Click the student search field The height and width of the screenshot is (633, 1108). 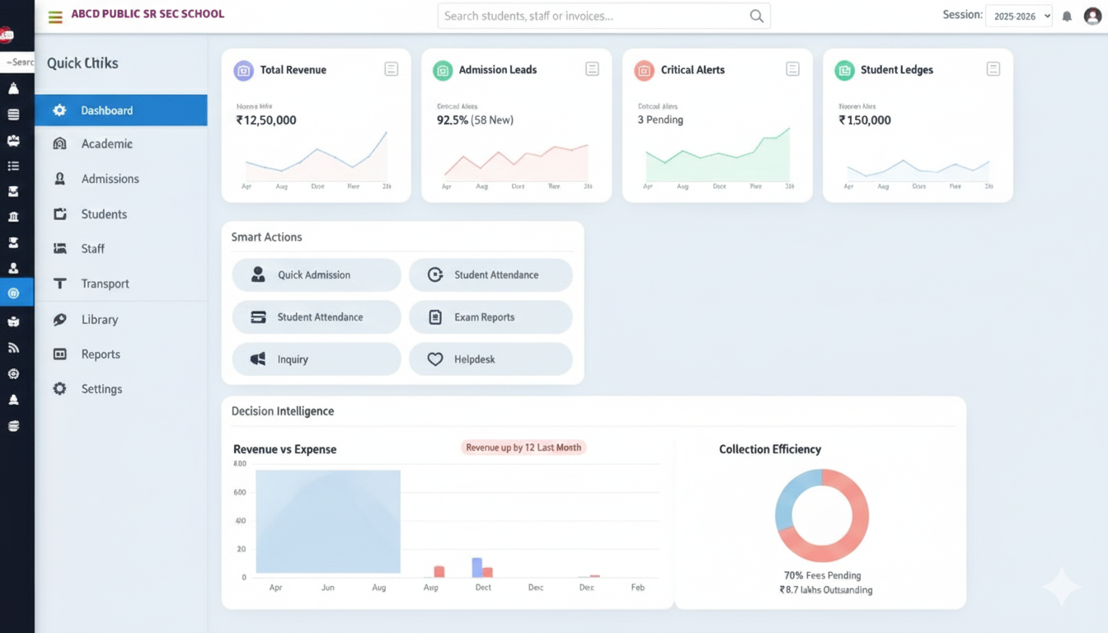click(x=603, y=15)
